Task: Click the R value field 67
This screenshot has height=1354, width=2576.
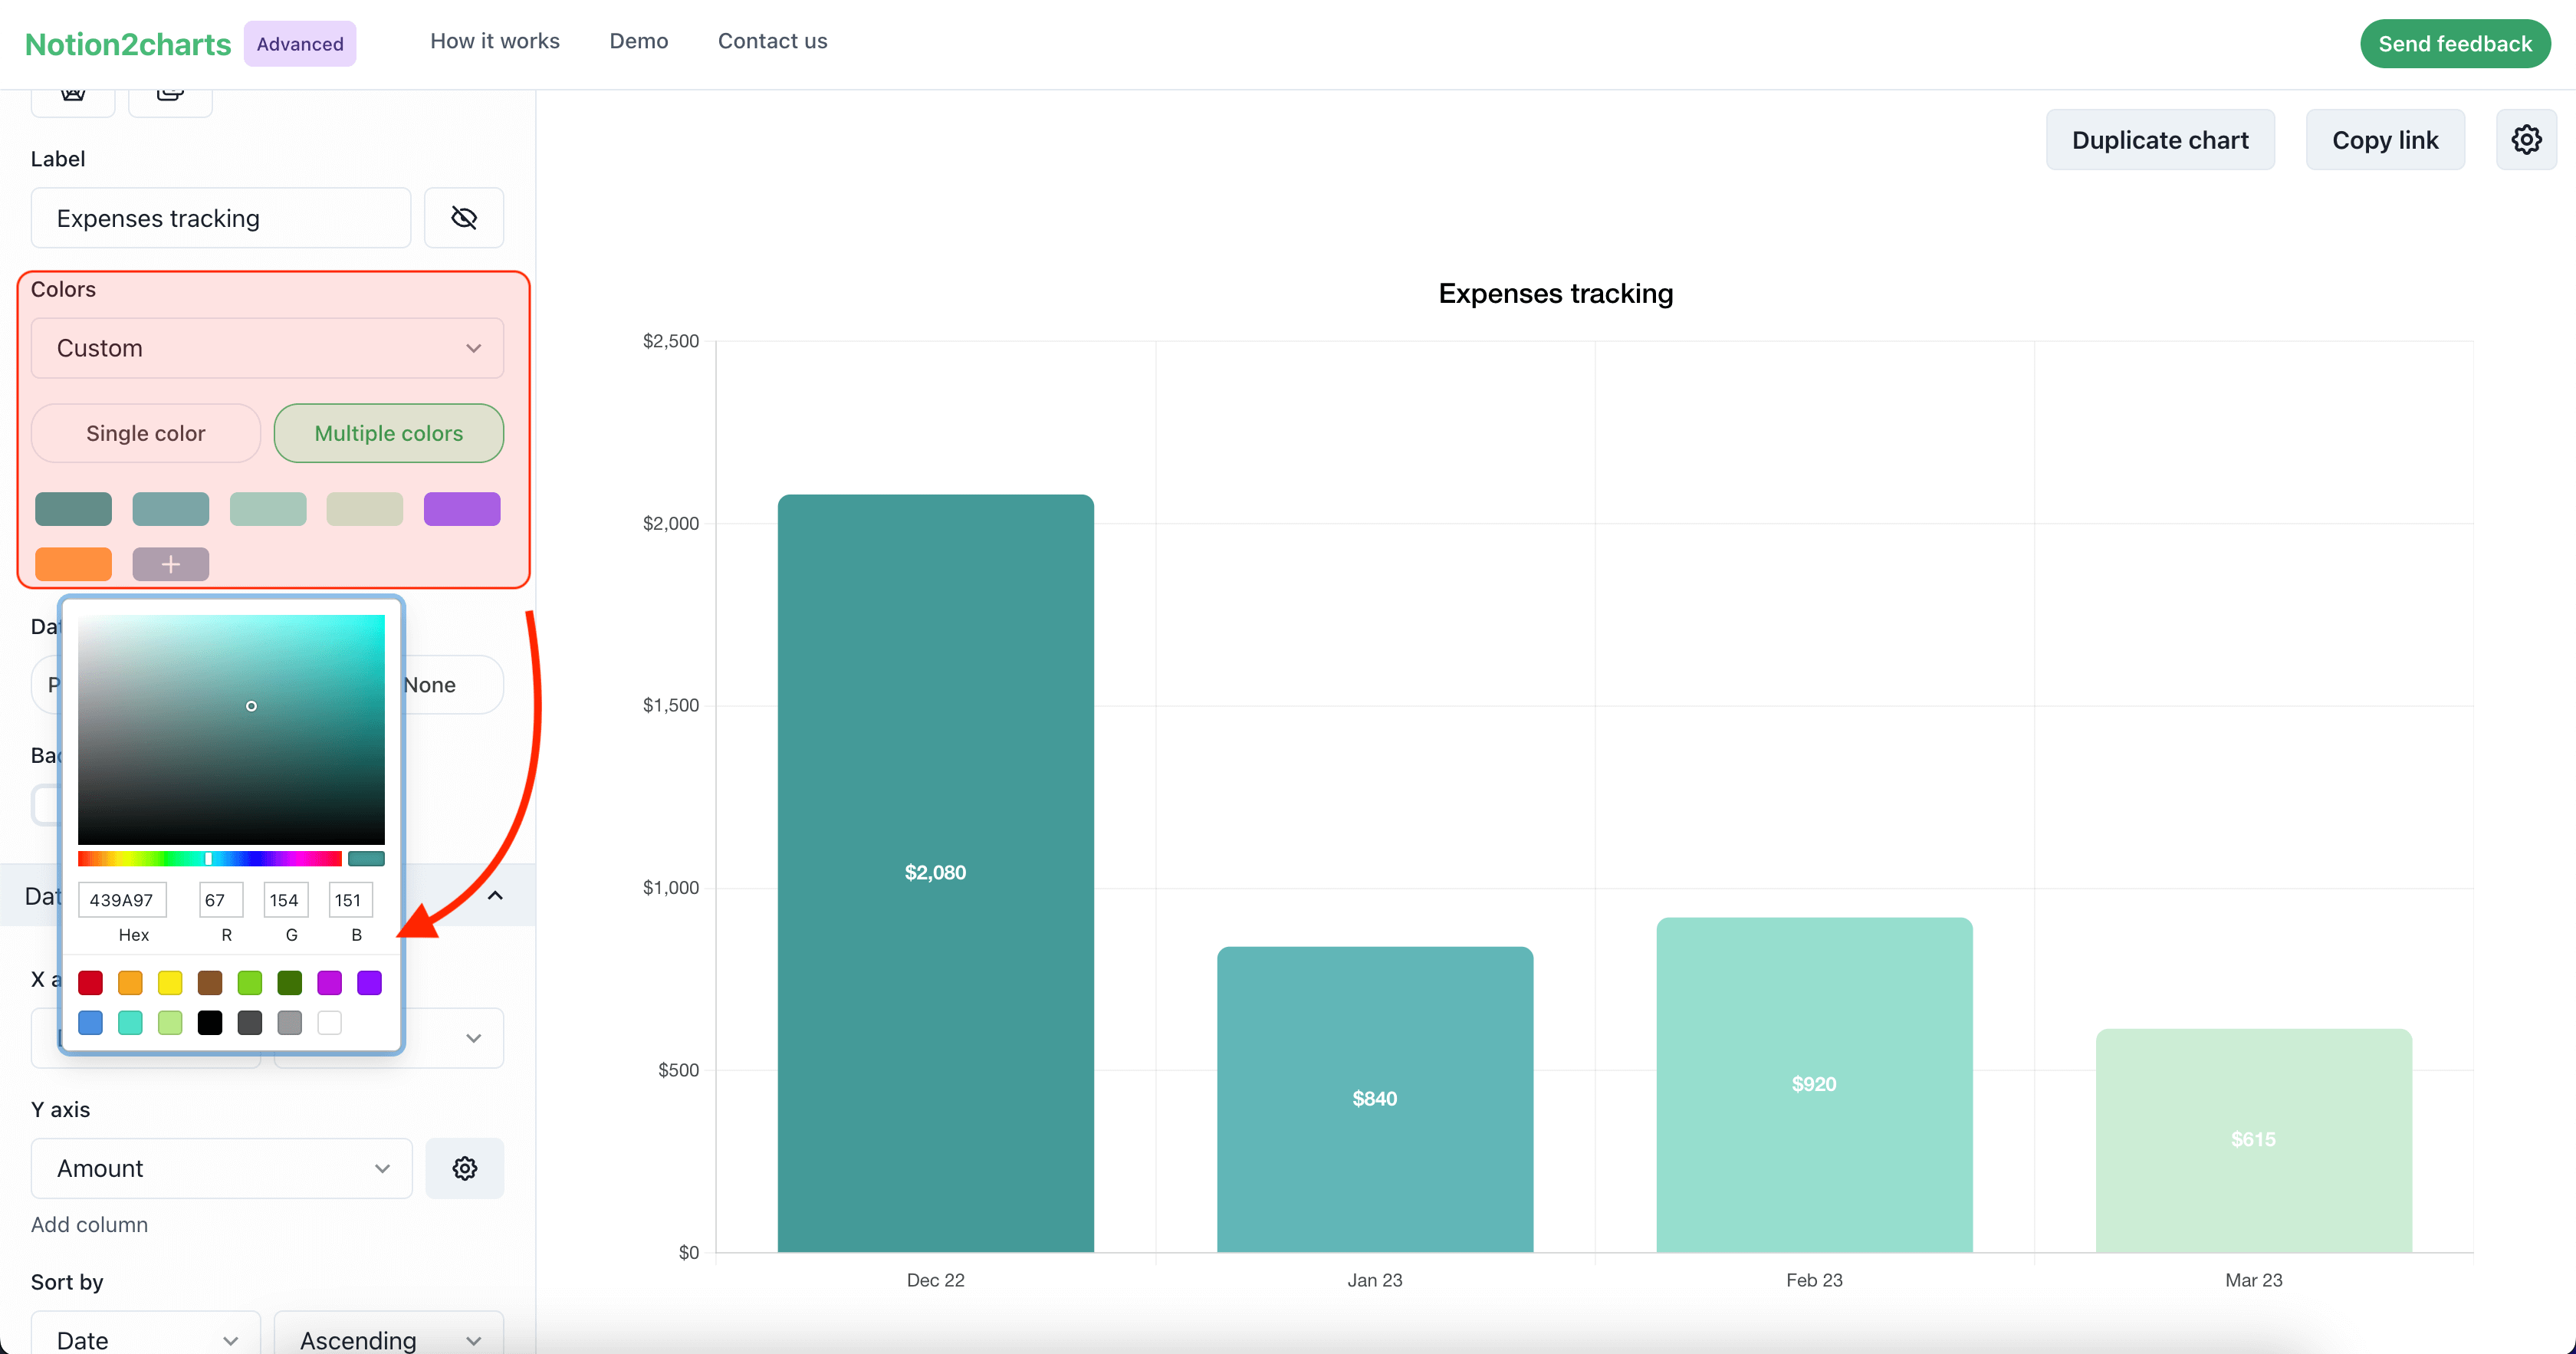Action: [x=221, y=900]
